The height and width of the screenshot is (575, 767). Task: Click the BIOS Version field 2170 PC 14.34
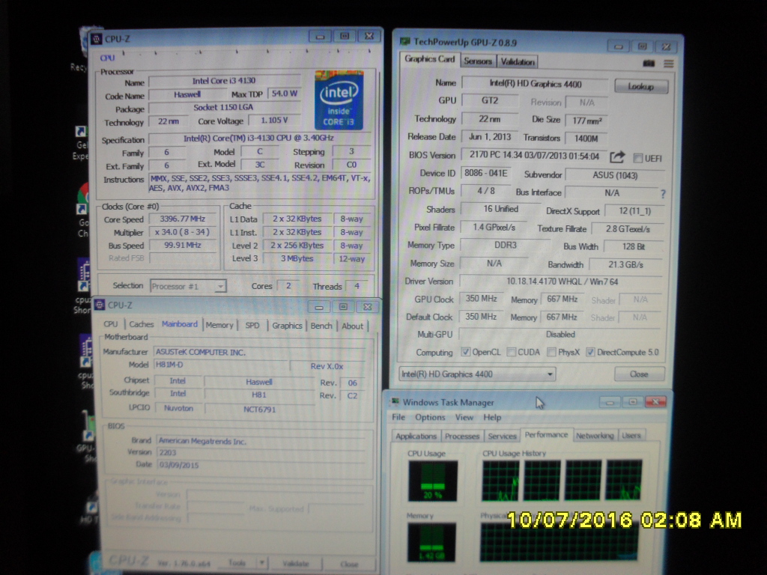click(x=533, y=156)
